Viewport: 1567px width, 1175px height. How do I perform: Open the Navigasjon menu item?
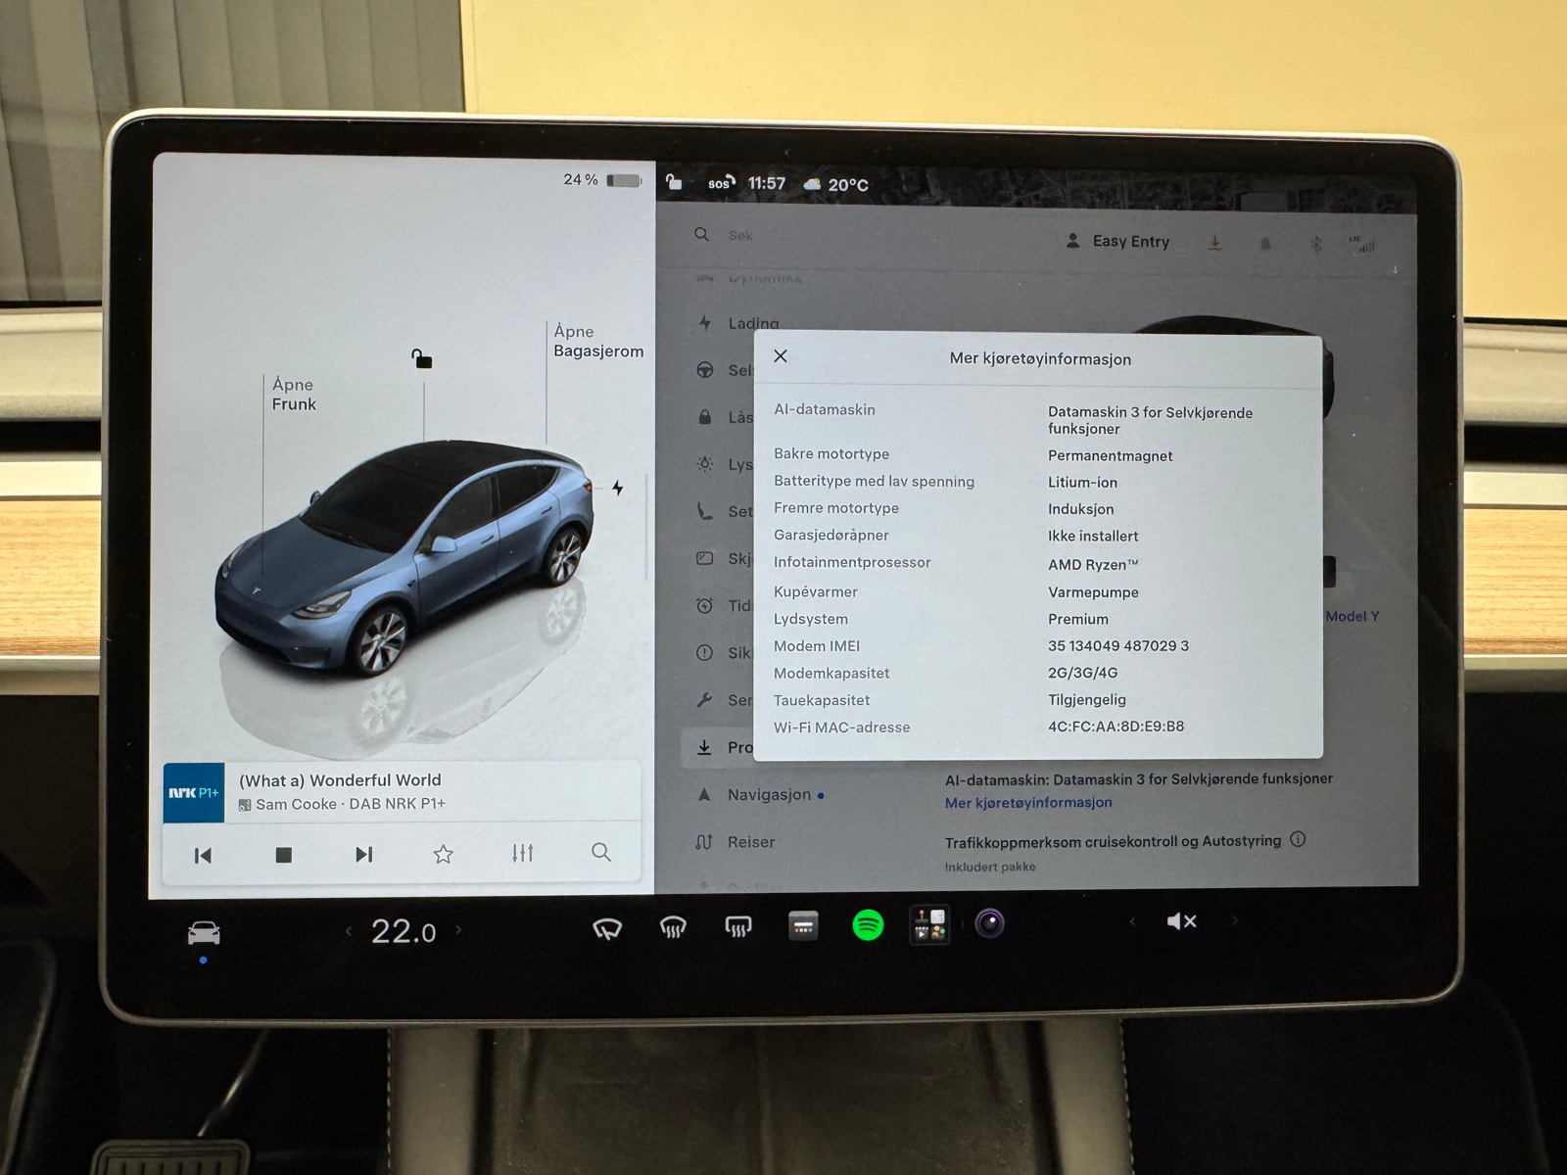point(759,794)
